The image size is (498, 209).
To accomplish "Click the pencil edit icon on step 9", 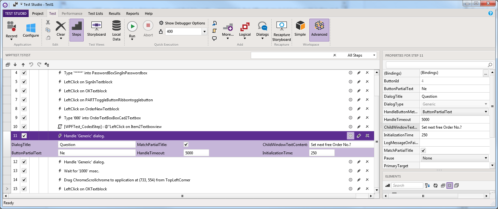I will coord(359,118).
